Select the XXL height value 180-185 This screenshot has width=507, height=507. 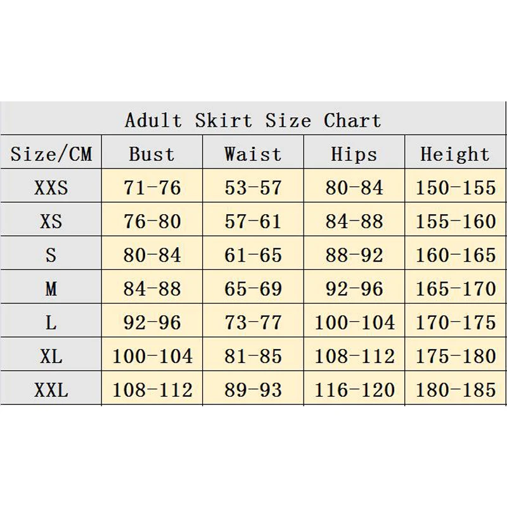point(455,390)
